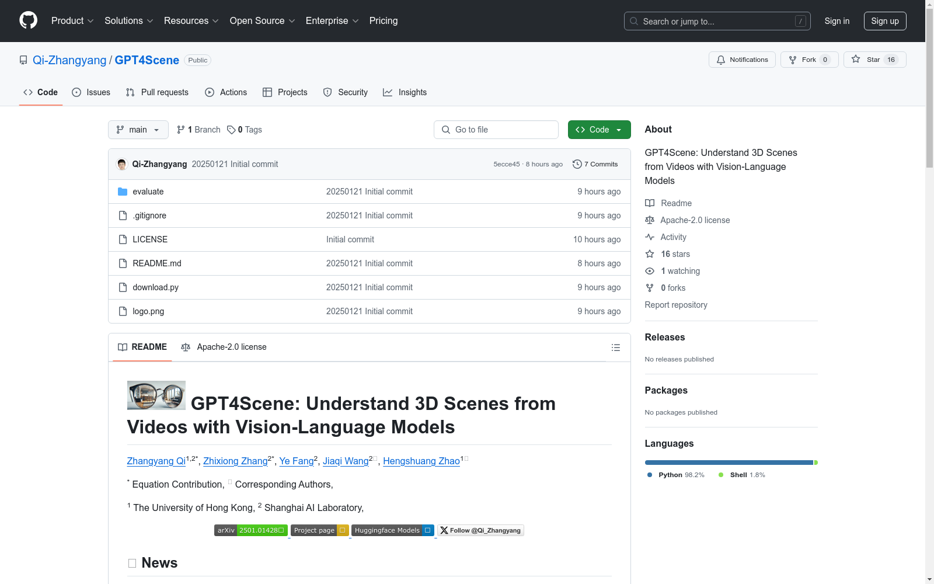Click Qi-Zhangyang's avatar in the commit row
The width and height of the screenshot is (934, 584).
[x=122, y=164]
